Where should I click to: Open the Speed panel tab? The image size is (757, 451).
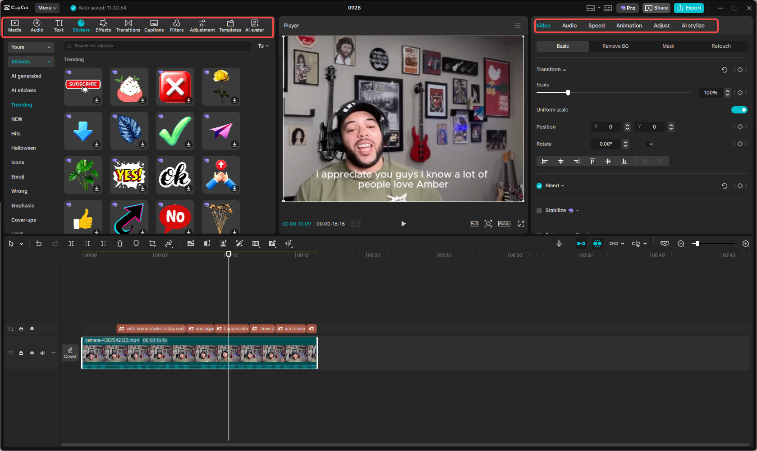click(596, 26)
